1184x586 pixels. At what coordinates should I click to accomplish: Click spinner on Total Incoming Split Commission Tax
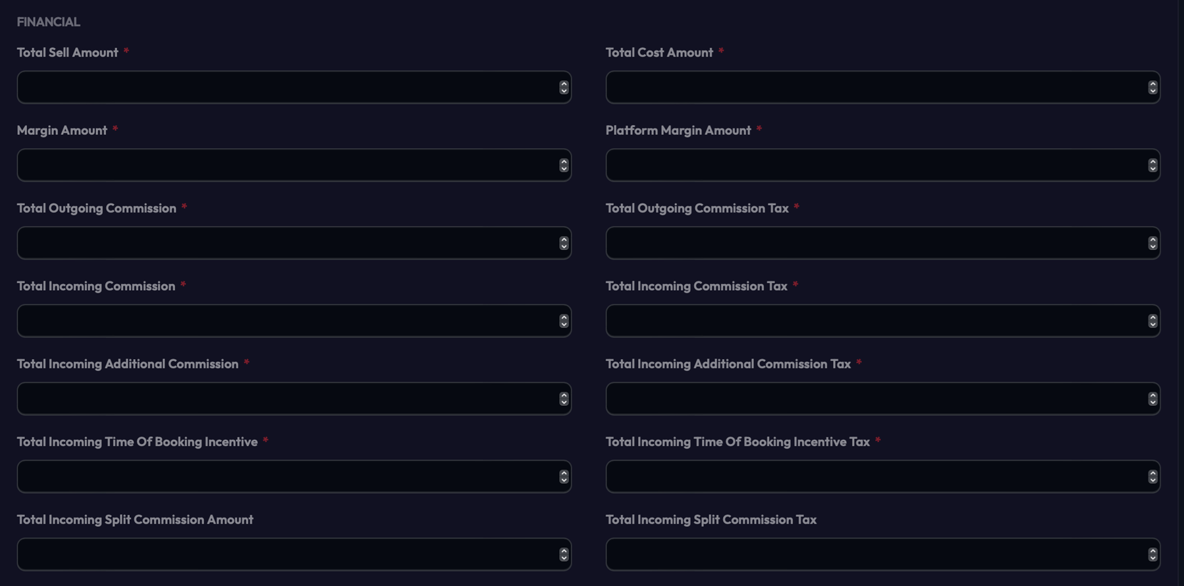coord(1152,554)
